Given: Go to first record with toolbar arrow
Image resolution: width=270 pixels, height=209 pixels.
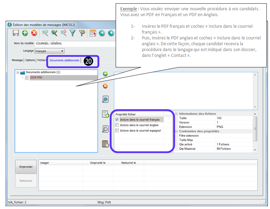Looking at the screenshot, I should point(102,33).
